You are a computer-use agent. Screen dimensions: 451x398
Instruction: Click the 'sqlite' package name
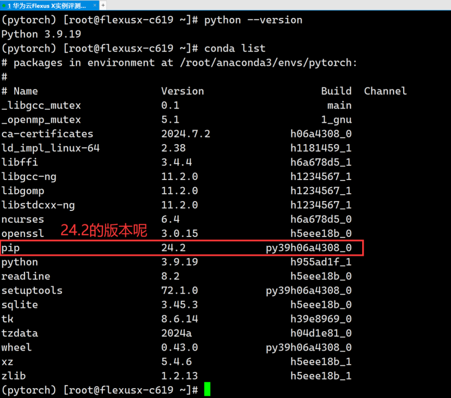tap(20, 304)
